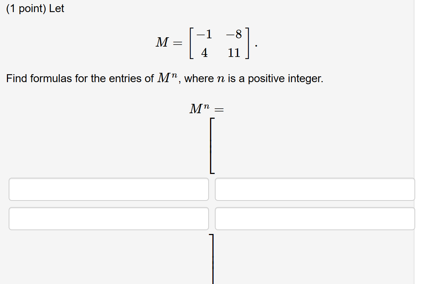Image resolution: width=428 pixels, height=284 pixels.
Task: Click the left bracket of the answer matrix
Action: 211,145
